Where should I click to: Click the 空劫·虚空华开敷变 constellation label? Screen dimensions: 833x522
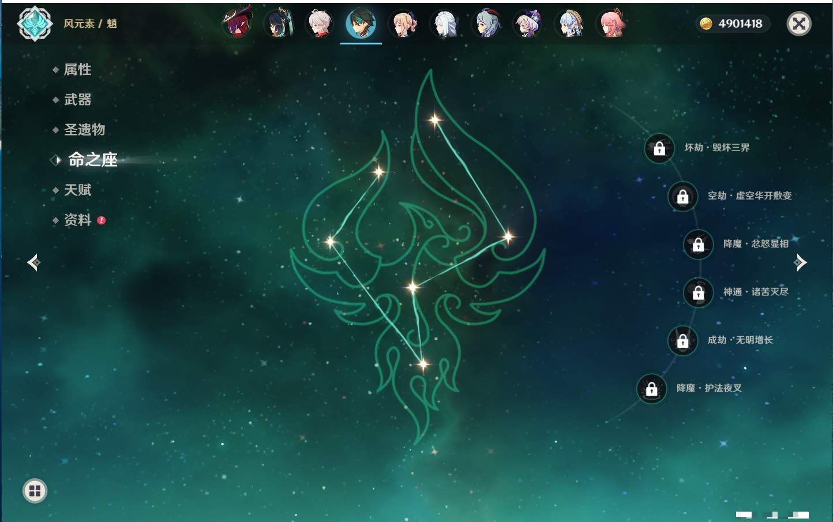point(750,196)
